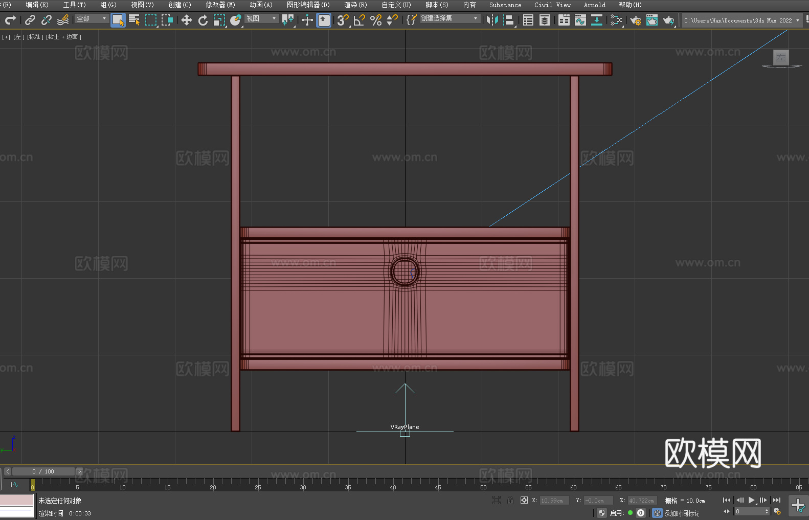
Task: Open the project path dropdown
Action: 741,20
